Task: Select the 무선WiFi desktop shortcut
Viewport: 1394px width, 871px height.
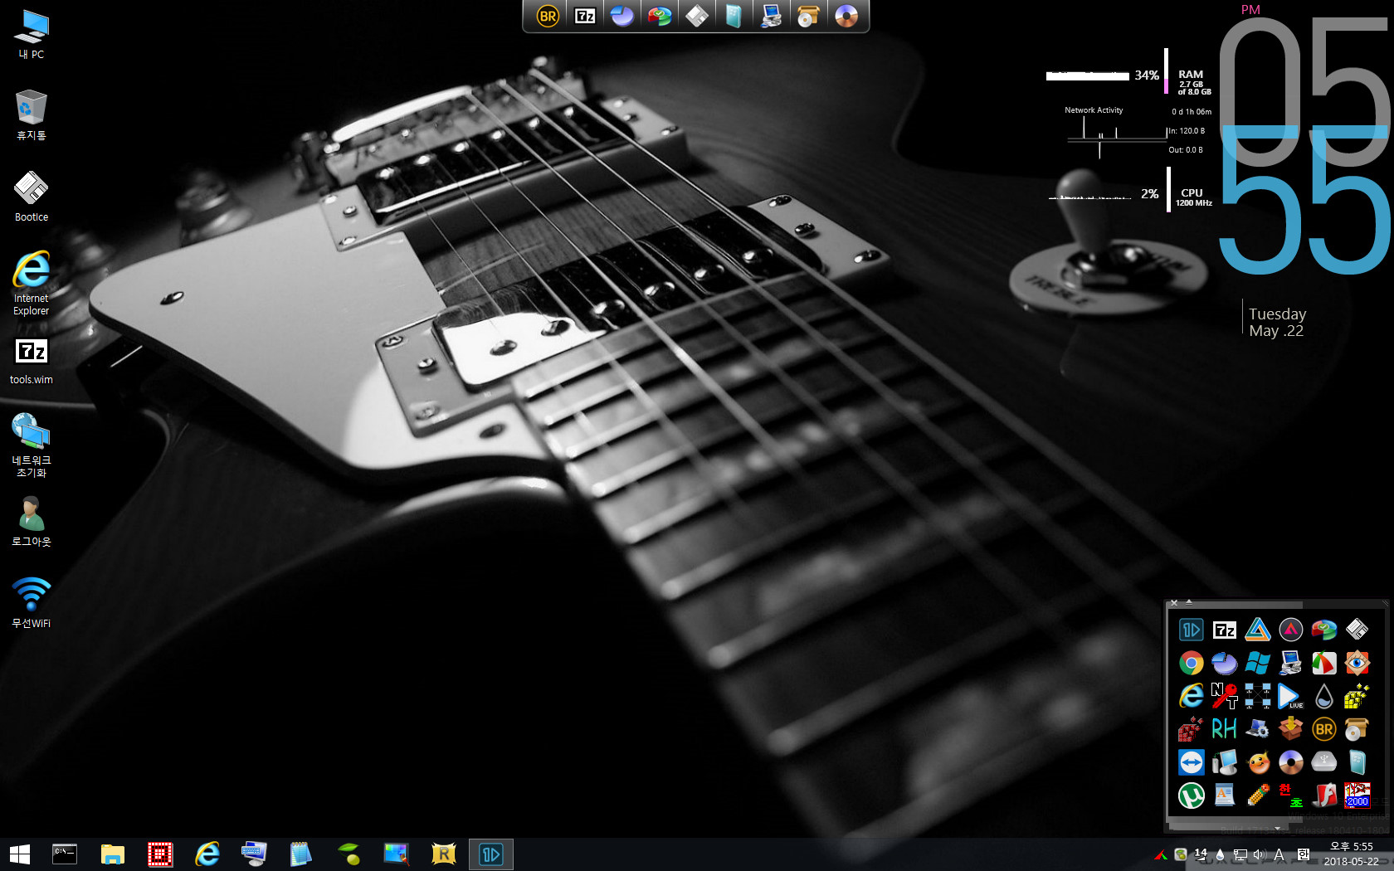Action: tap(32, 603)
